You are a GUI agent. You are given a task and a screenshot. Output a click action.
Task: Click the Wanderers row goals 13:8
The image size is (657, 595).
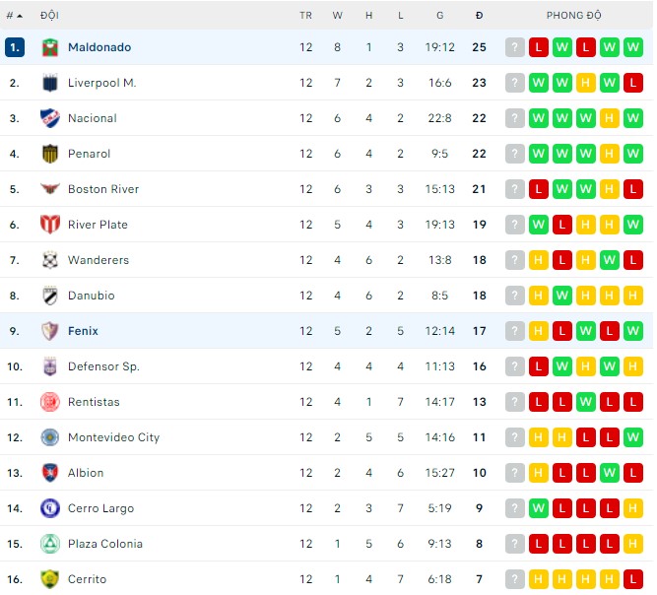click(x=439, y=260)
